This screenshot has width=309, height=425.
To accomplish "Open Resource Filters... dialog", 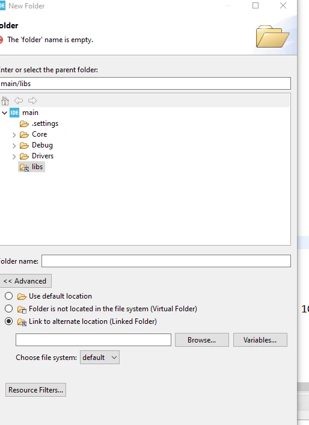I will [35, 389].
